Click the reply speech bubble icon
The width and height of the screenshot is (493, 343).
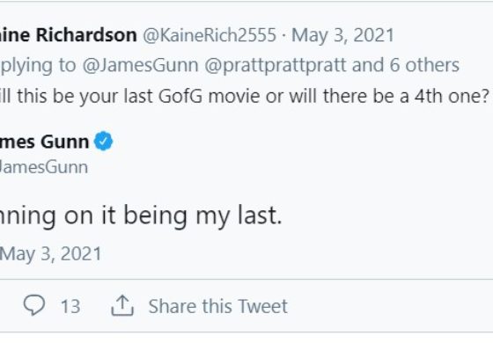tap(34, 304)
